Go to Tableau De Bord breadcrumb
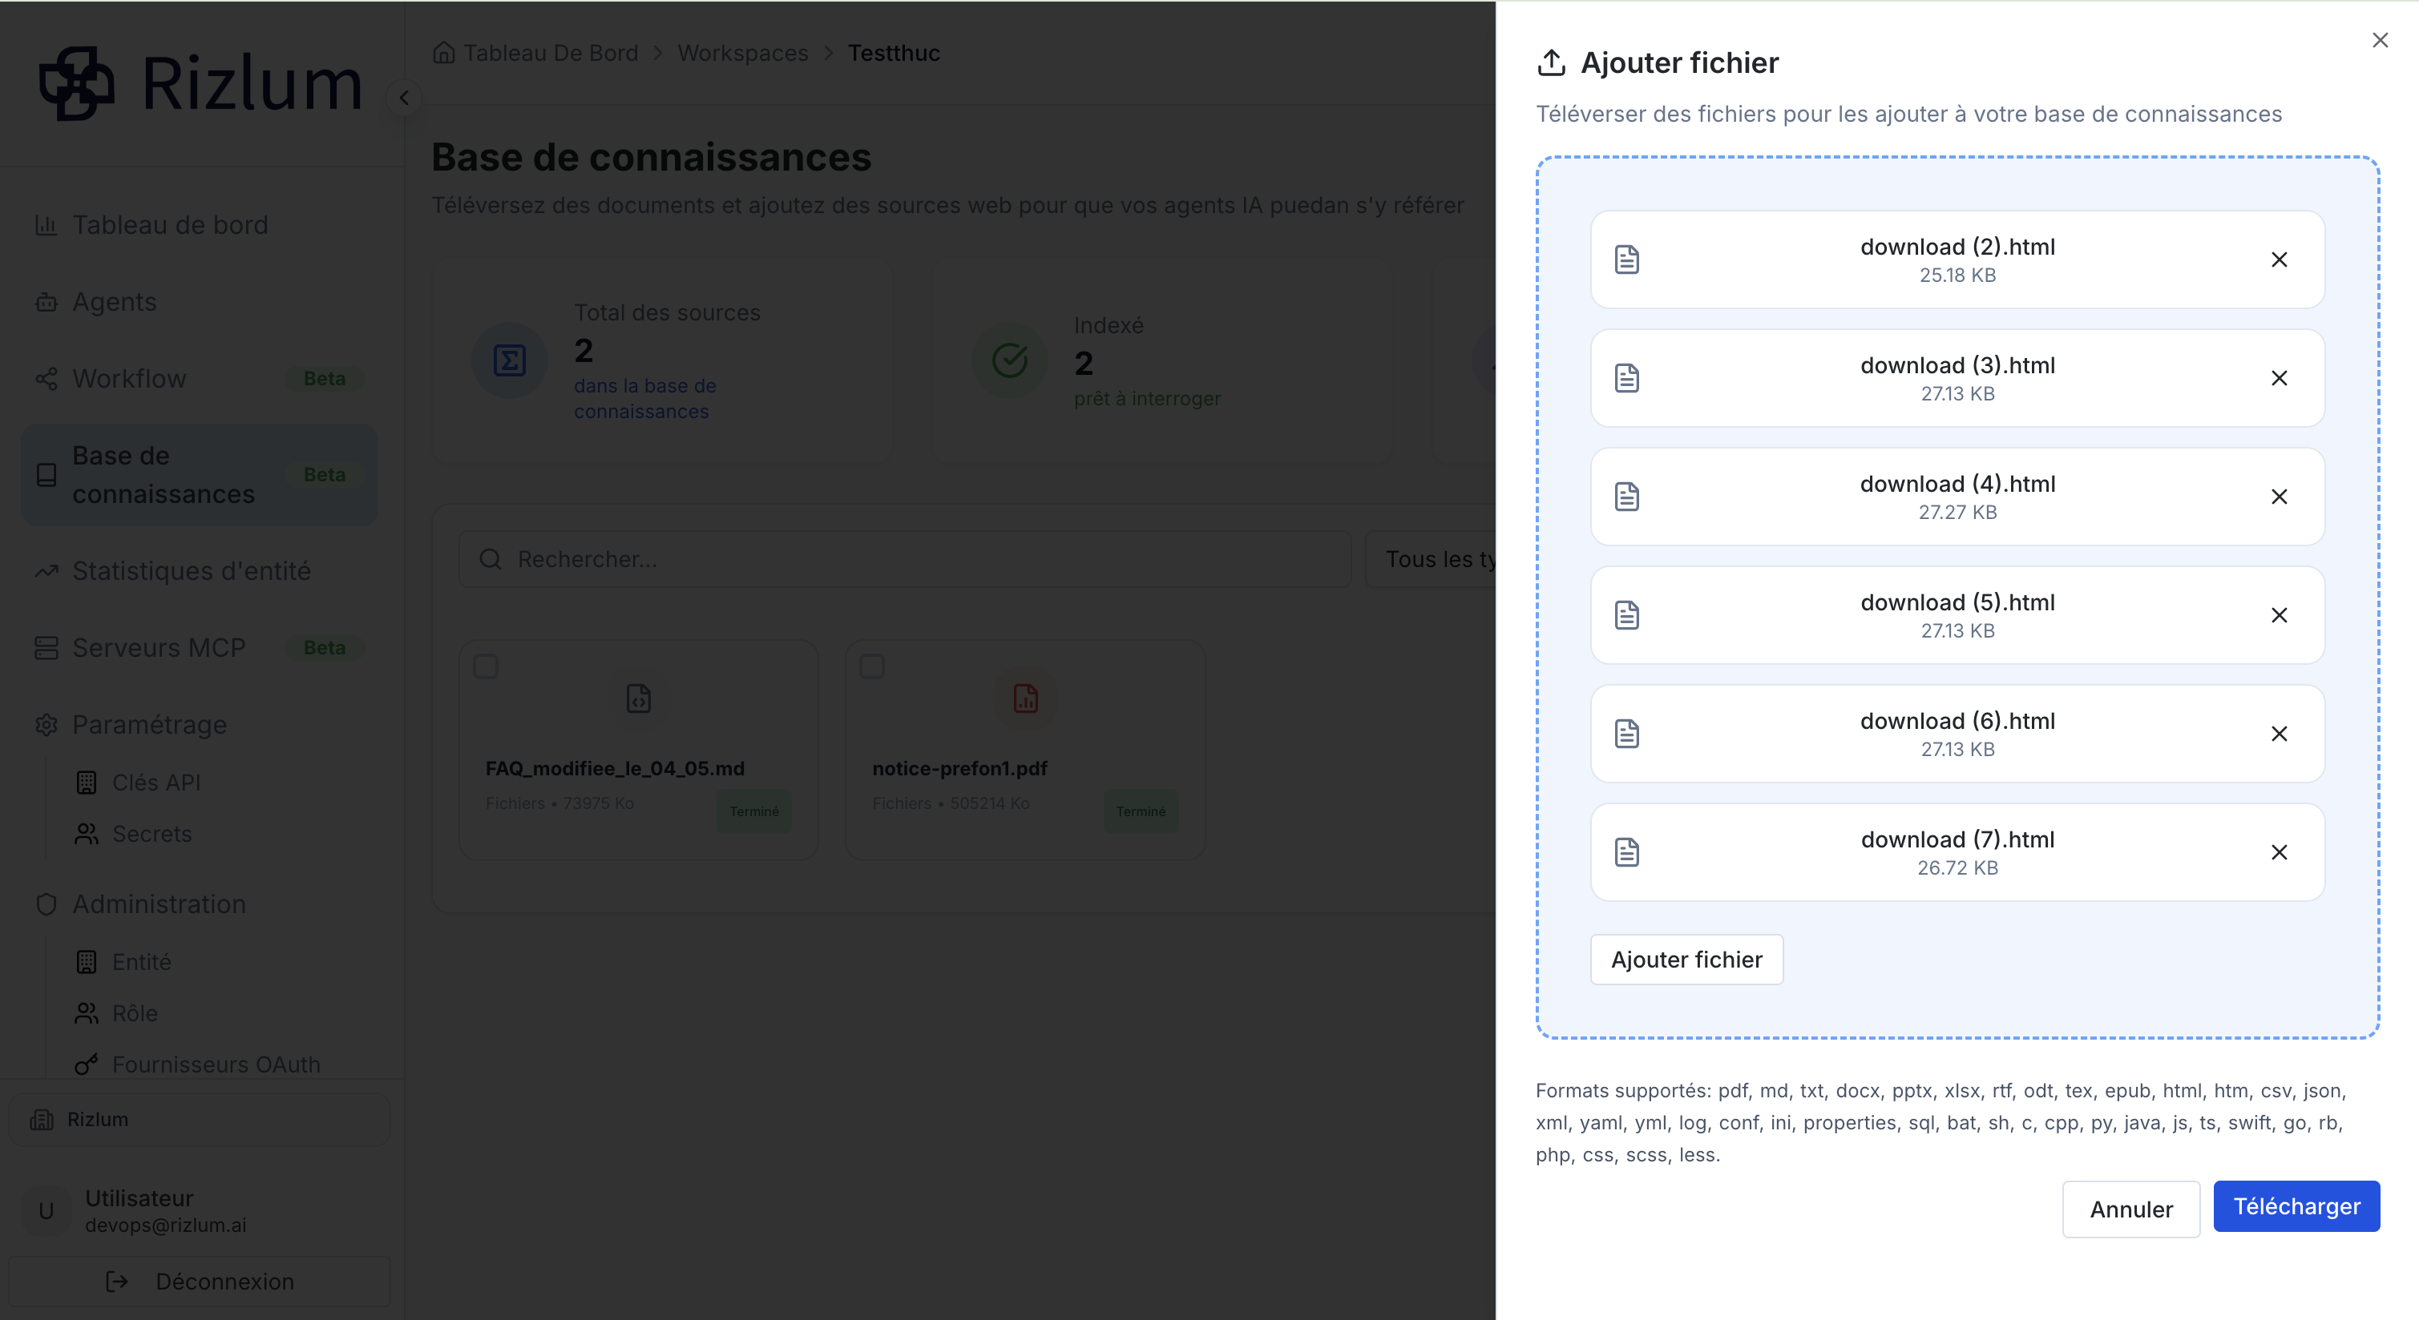 pos(551,54)
